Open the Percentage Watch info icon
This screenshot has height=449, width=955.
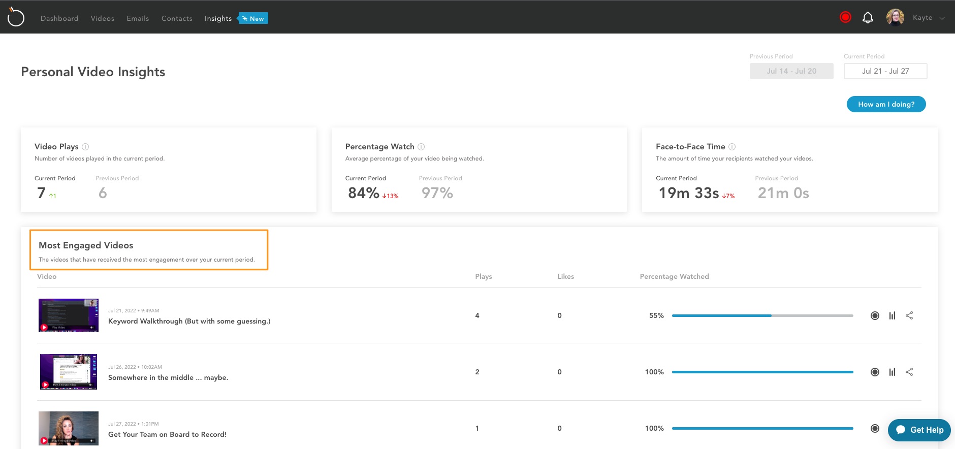[421, 147]
